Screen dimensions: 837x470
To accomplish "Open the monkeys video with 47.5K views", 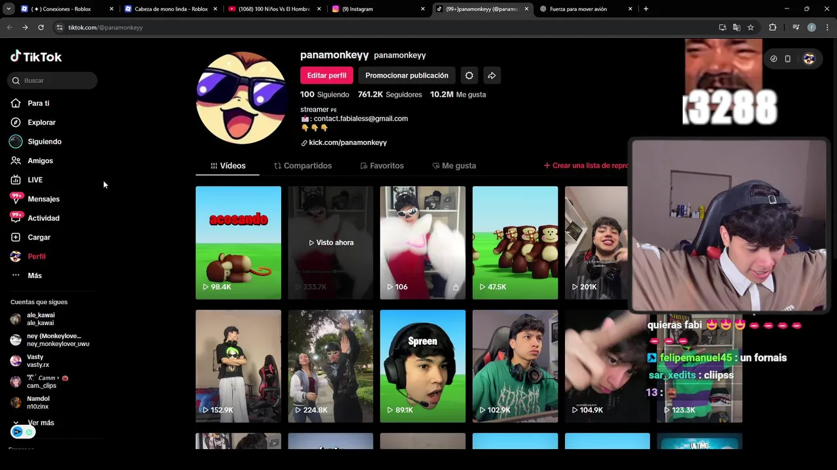I will (515, 243).
